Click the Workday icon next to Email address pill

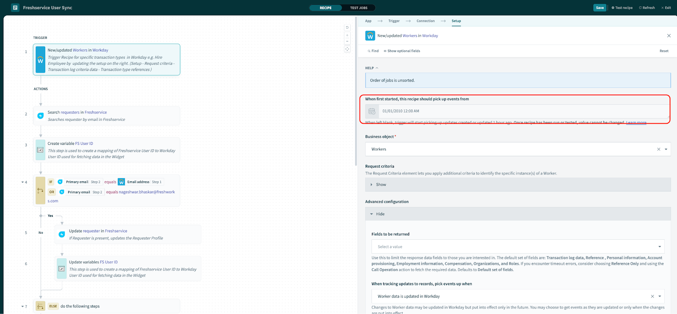(121, 182)
